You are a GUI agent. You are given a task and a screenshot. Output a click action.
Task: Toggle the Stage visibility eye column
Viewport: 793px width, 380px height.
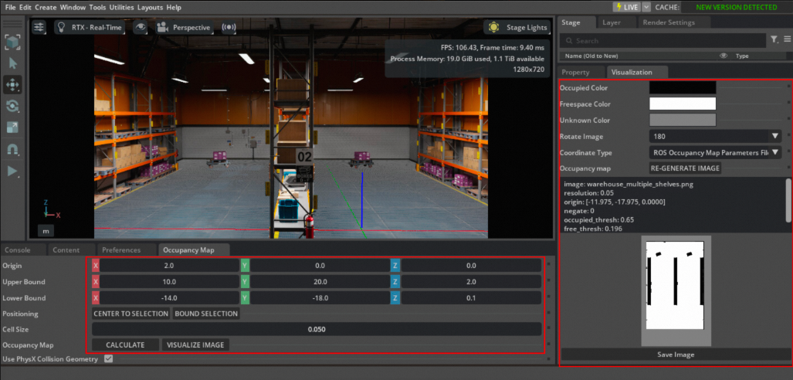coord(724,56)
